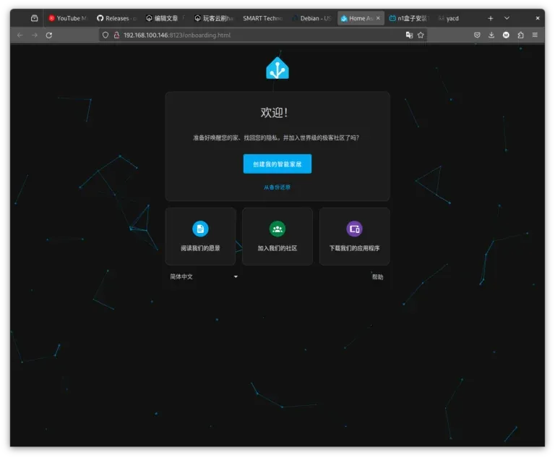The image size is (555, 458).
Task: Open 阅读我们的愿景 card
Action: pos(200,237)
